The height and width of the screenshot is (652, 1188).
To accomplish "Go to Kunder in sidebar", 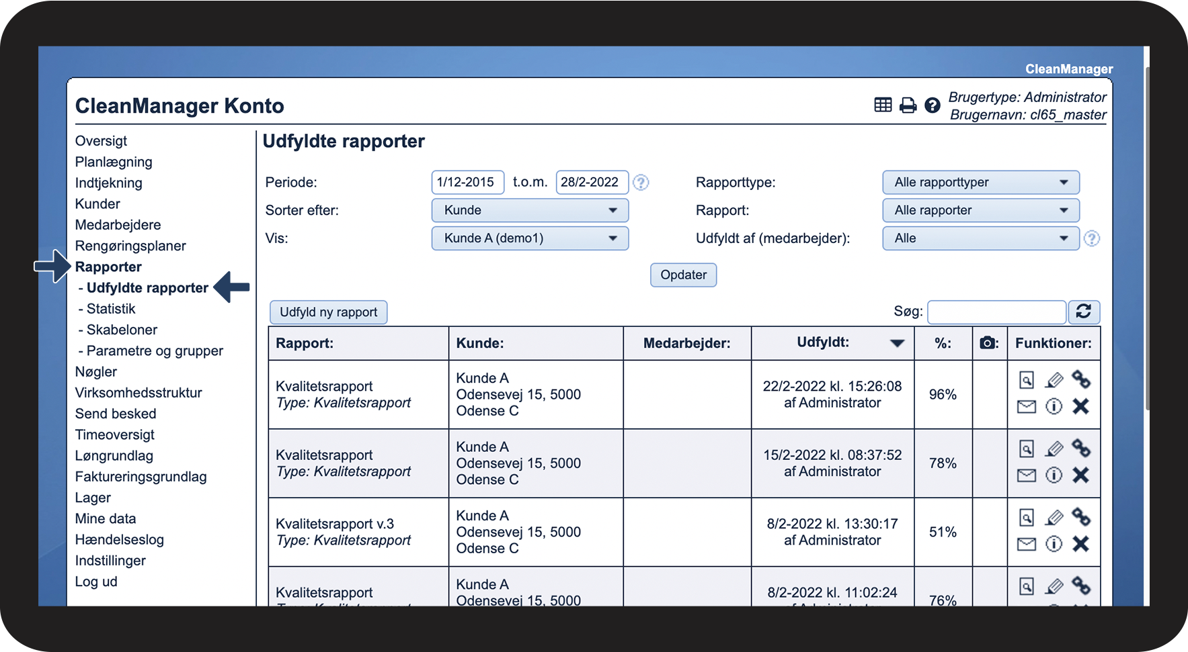I will [x=97, y=204].
